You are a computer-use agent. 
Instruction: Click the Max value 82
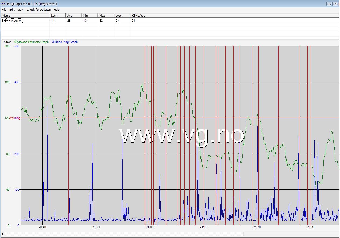pyautogui.click(x=101, y=21)
